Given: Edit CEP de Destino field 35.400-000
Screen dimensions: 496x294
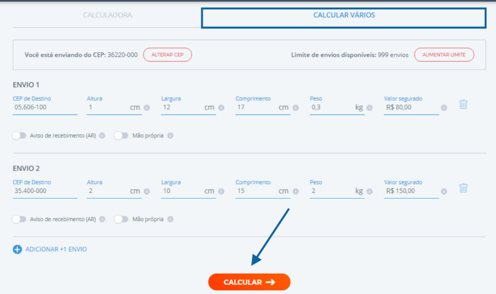Looking at the screenshot, I should point(45,191).
